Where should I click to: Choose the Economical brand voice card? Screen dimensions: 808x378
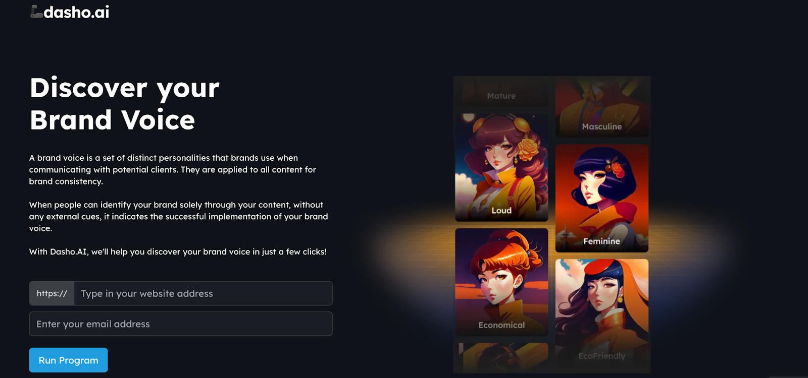tap(501, 282)
